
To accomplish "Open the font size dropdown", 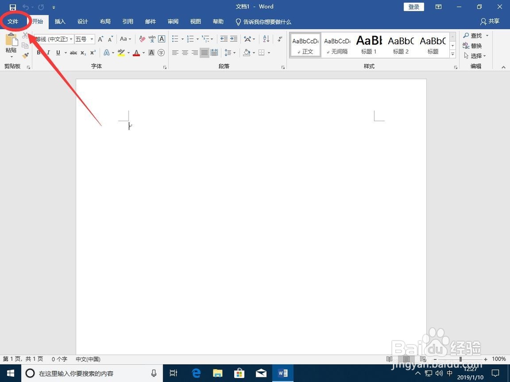I will click(92, 39).
